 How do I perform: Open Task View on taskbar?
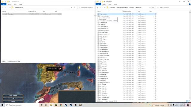(x=46, y=105)
